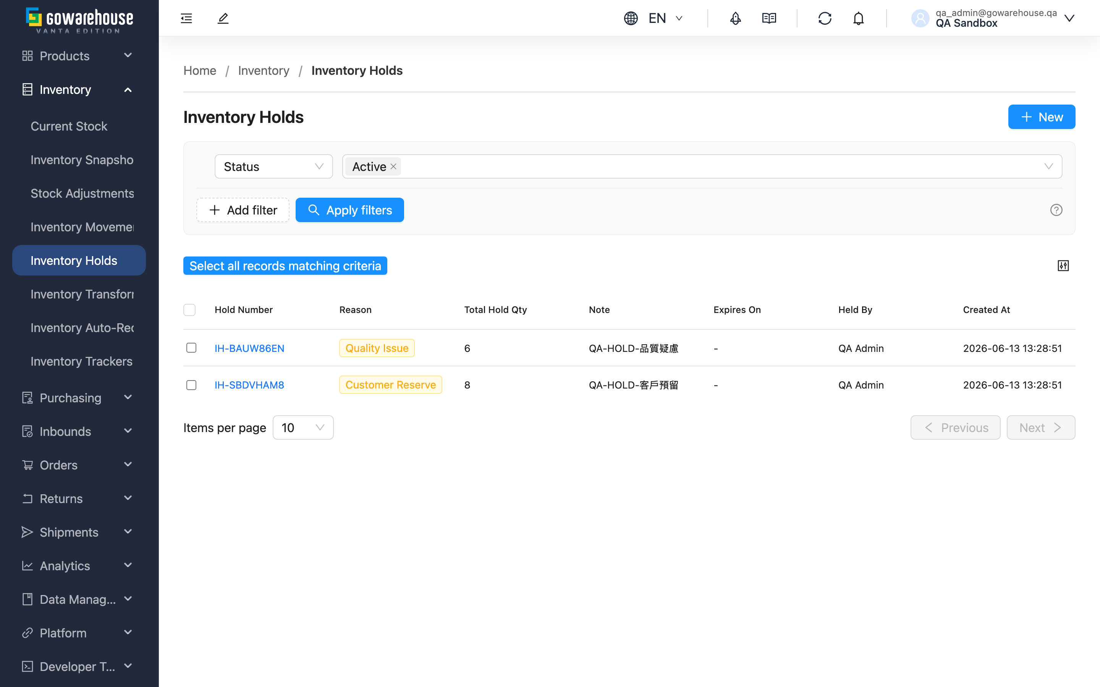
Task: Toggle the select-all header checkbox
Action: point(189,310)
